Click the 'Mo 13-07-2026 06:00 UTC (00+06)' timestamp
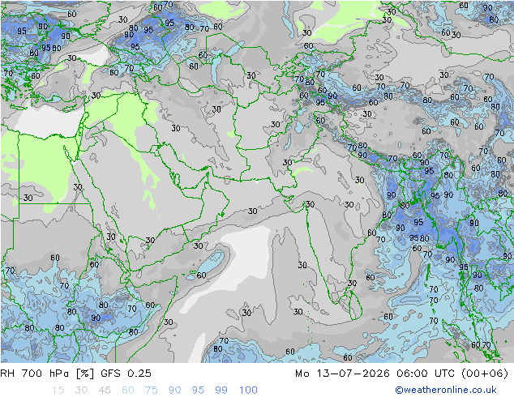This screenshot has width=514, height=397. click(x=401, y=373)
